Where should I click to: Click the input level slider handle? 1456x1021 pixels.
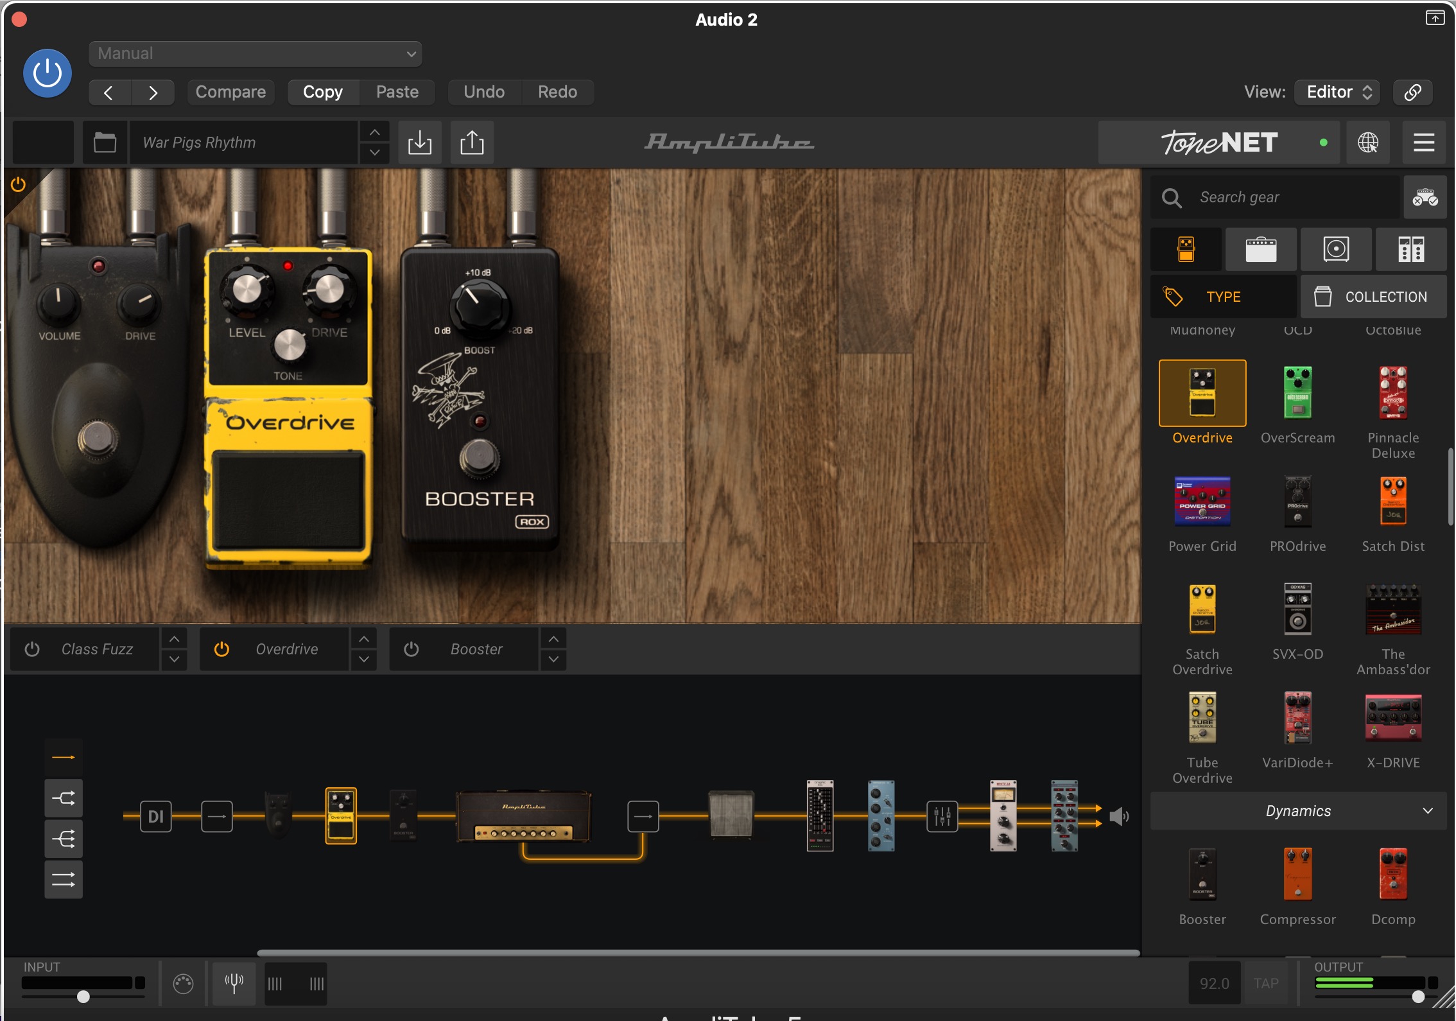click(x=83, y=996)
